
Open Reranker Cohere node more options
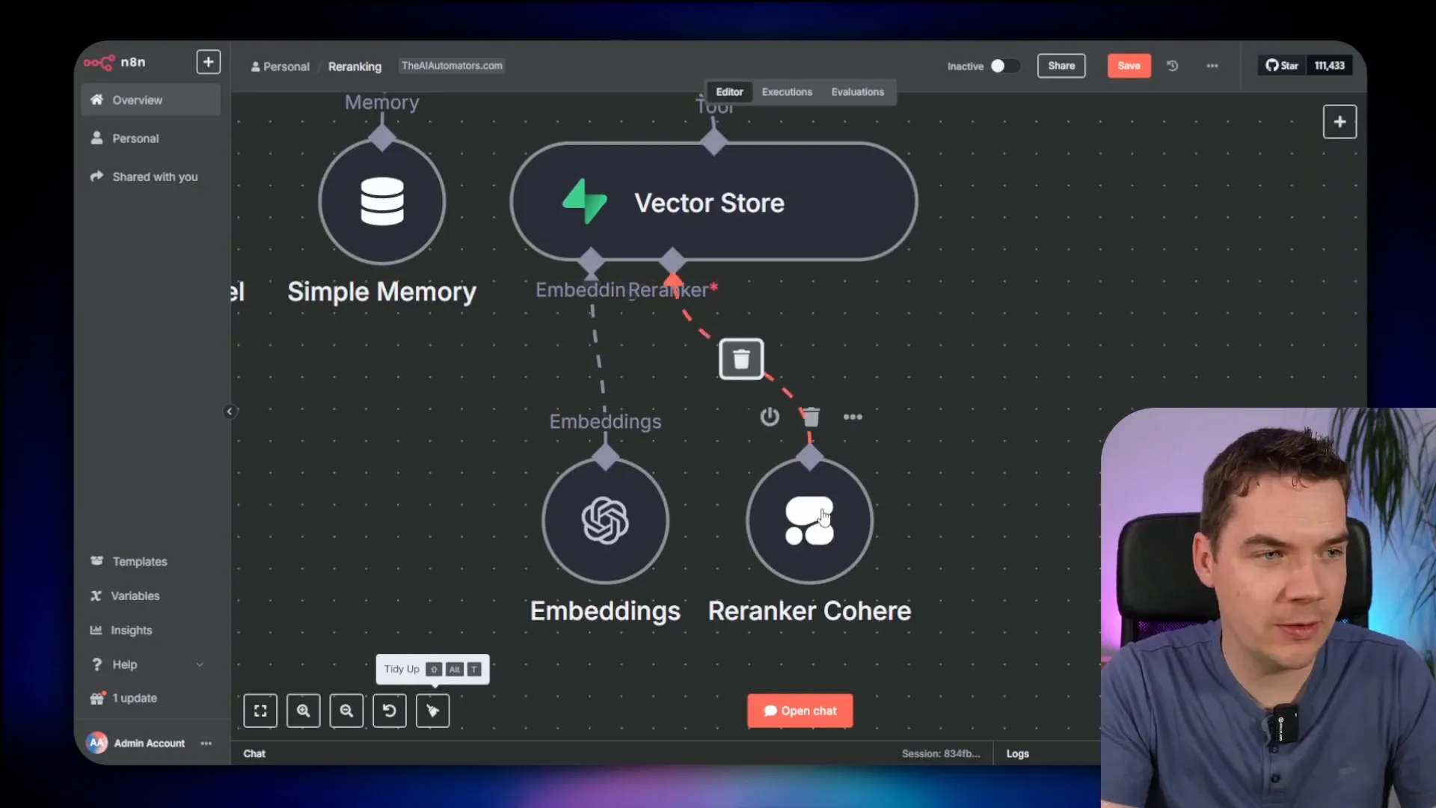coord(853,417)
